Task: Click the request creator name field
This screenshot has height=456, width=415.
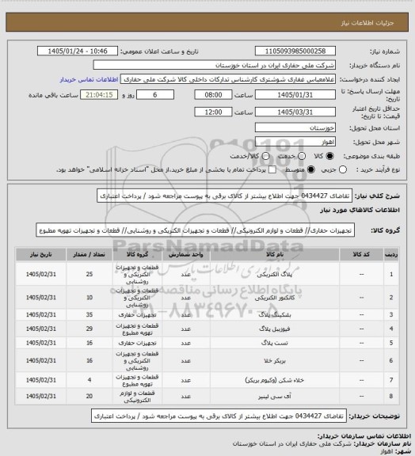Action: pyautogui.click(x=228, y=79)
